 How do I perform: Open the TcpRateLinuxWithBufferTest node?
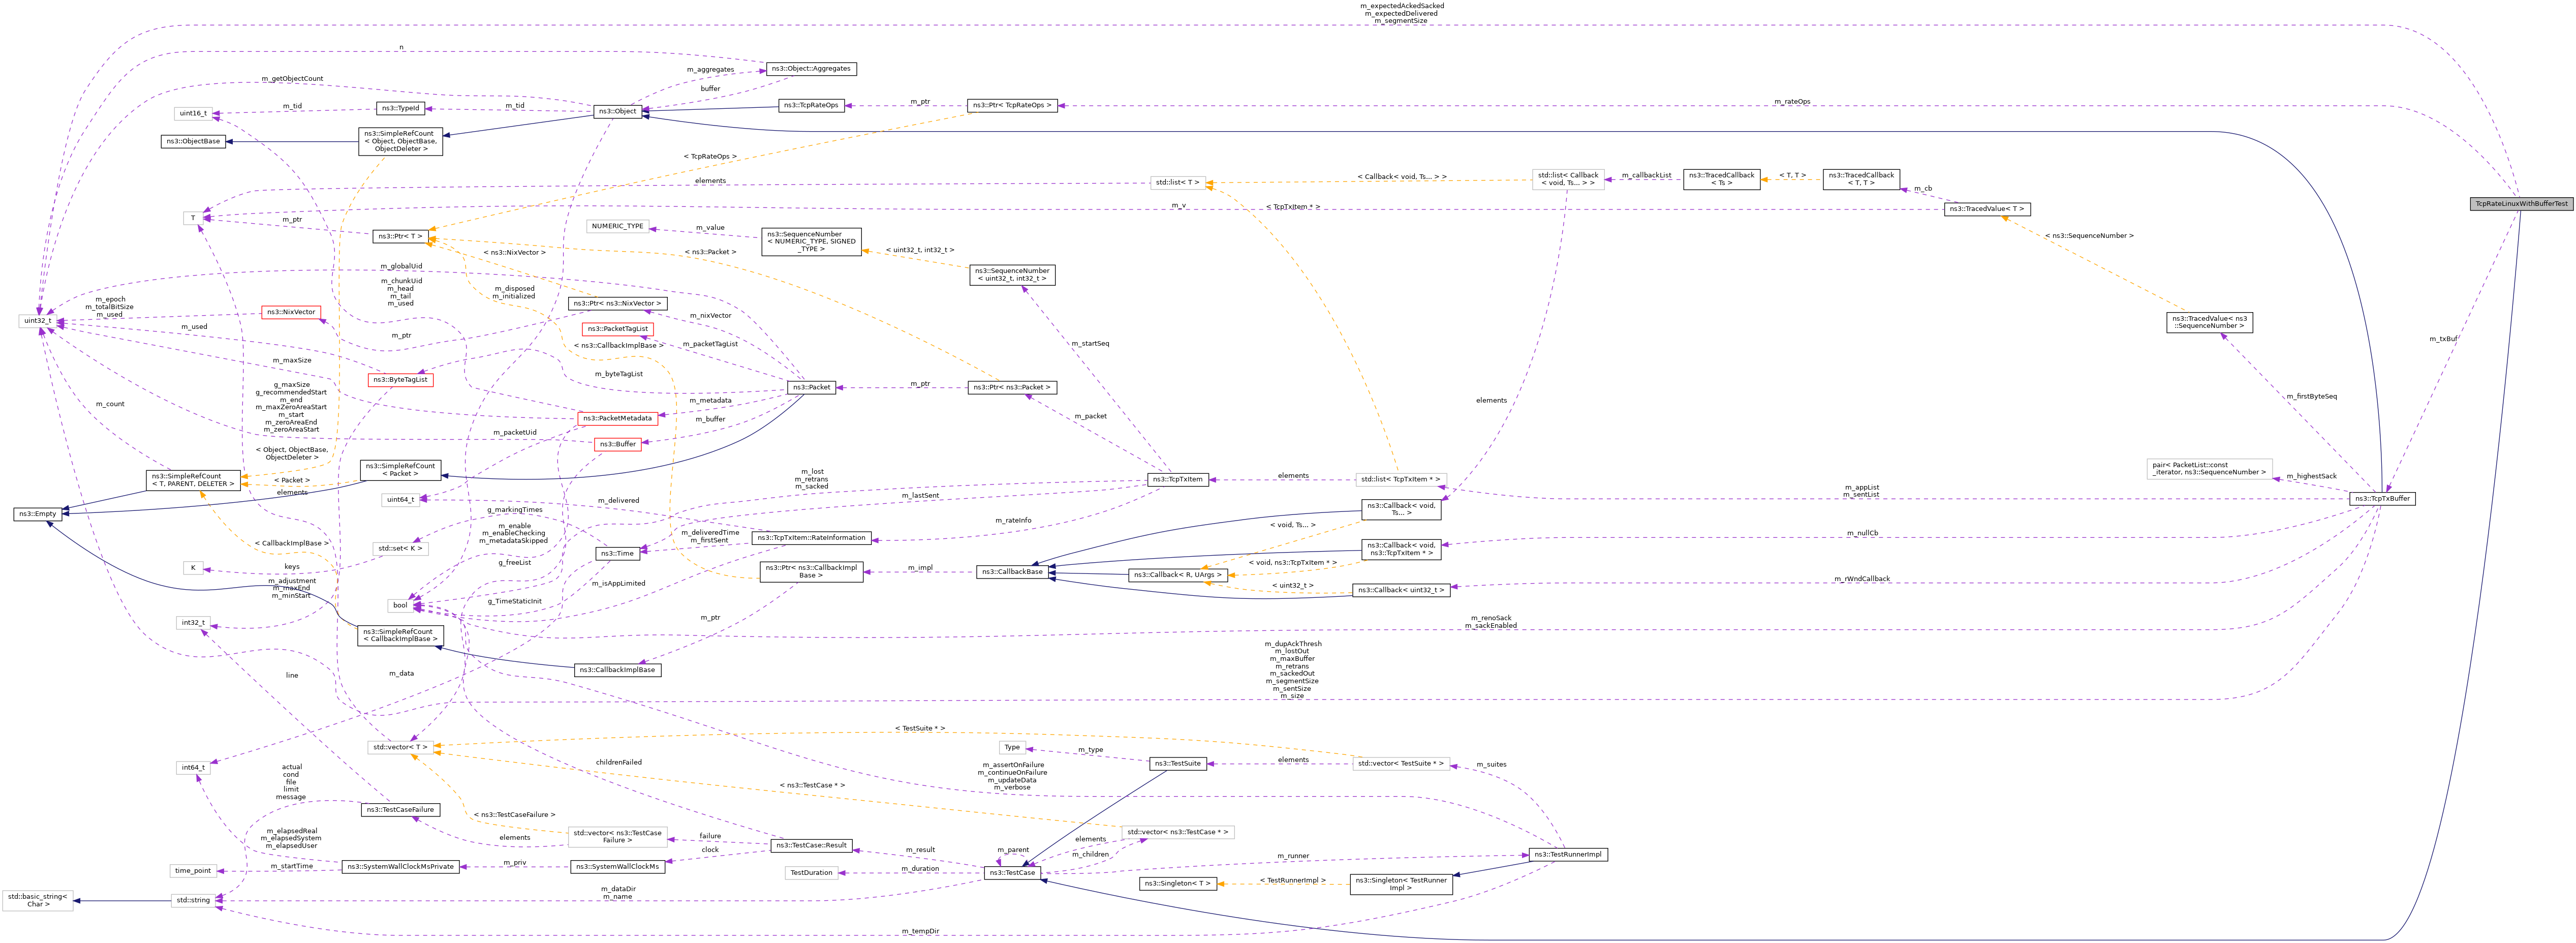pyautogui.click(x=2521, y=204)
